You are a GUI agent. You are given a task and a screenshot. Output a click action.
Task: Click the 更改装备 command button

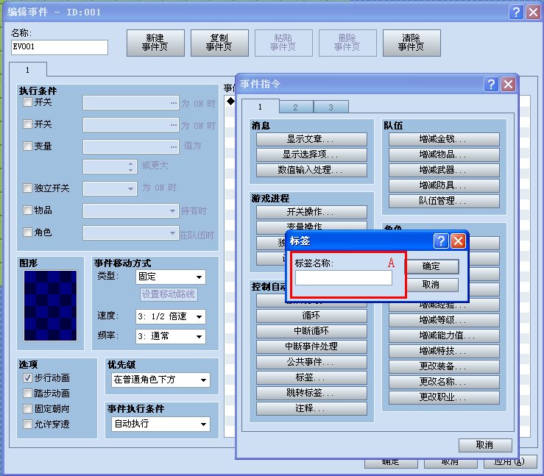[x=444, y=366]
